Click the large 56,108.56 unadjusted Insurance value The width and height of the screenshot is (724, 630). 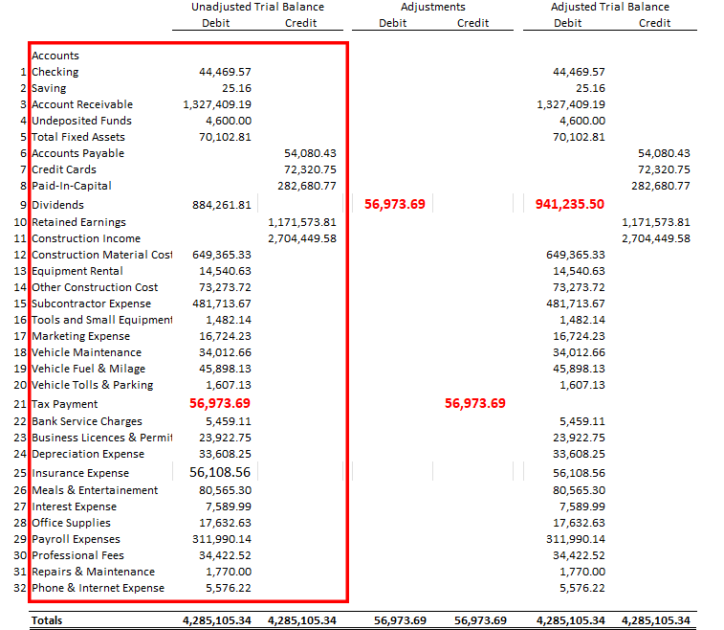coord(220,472)
